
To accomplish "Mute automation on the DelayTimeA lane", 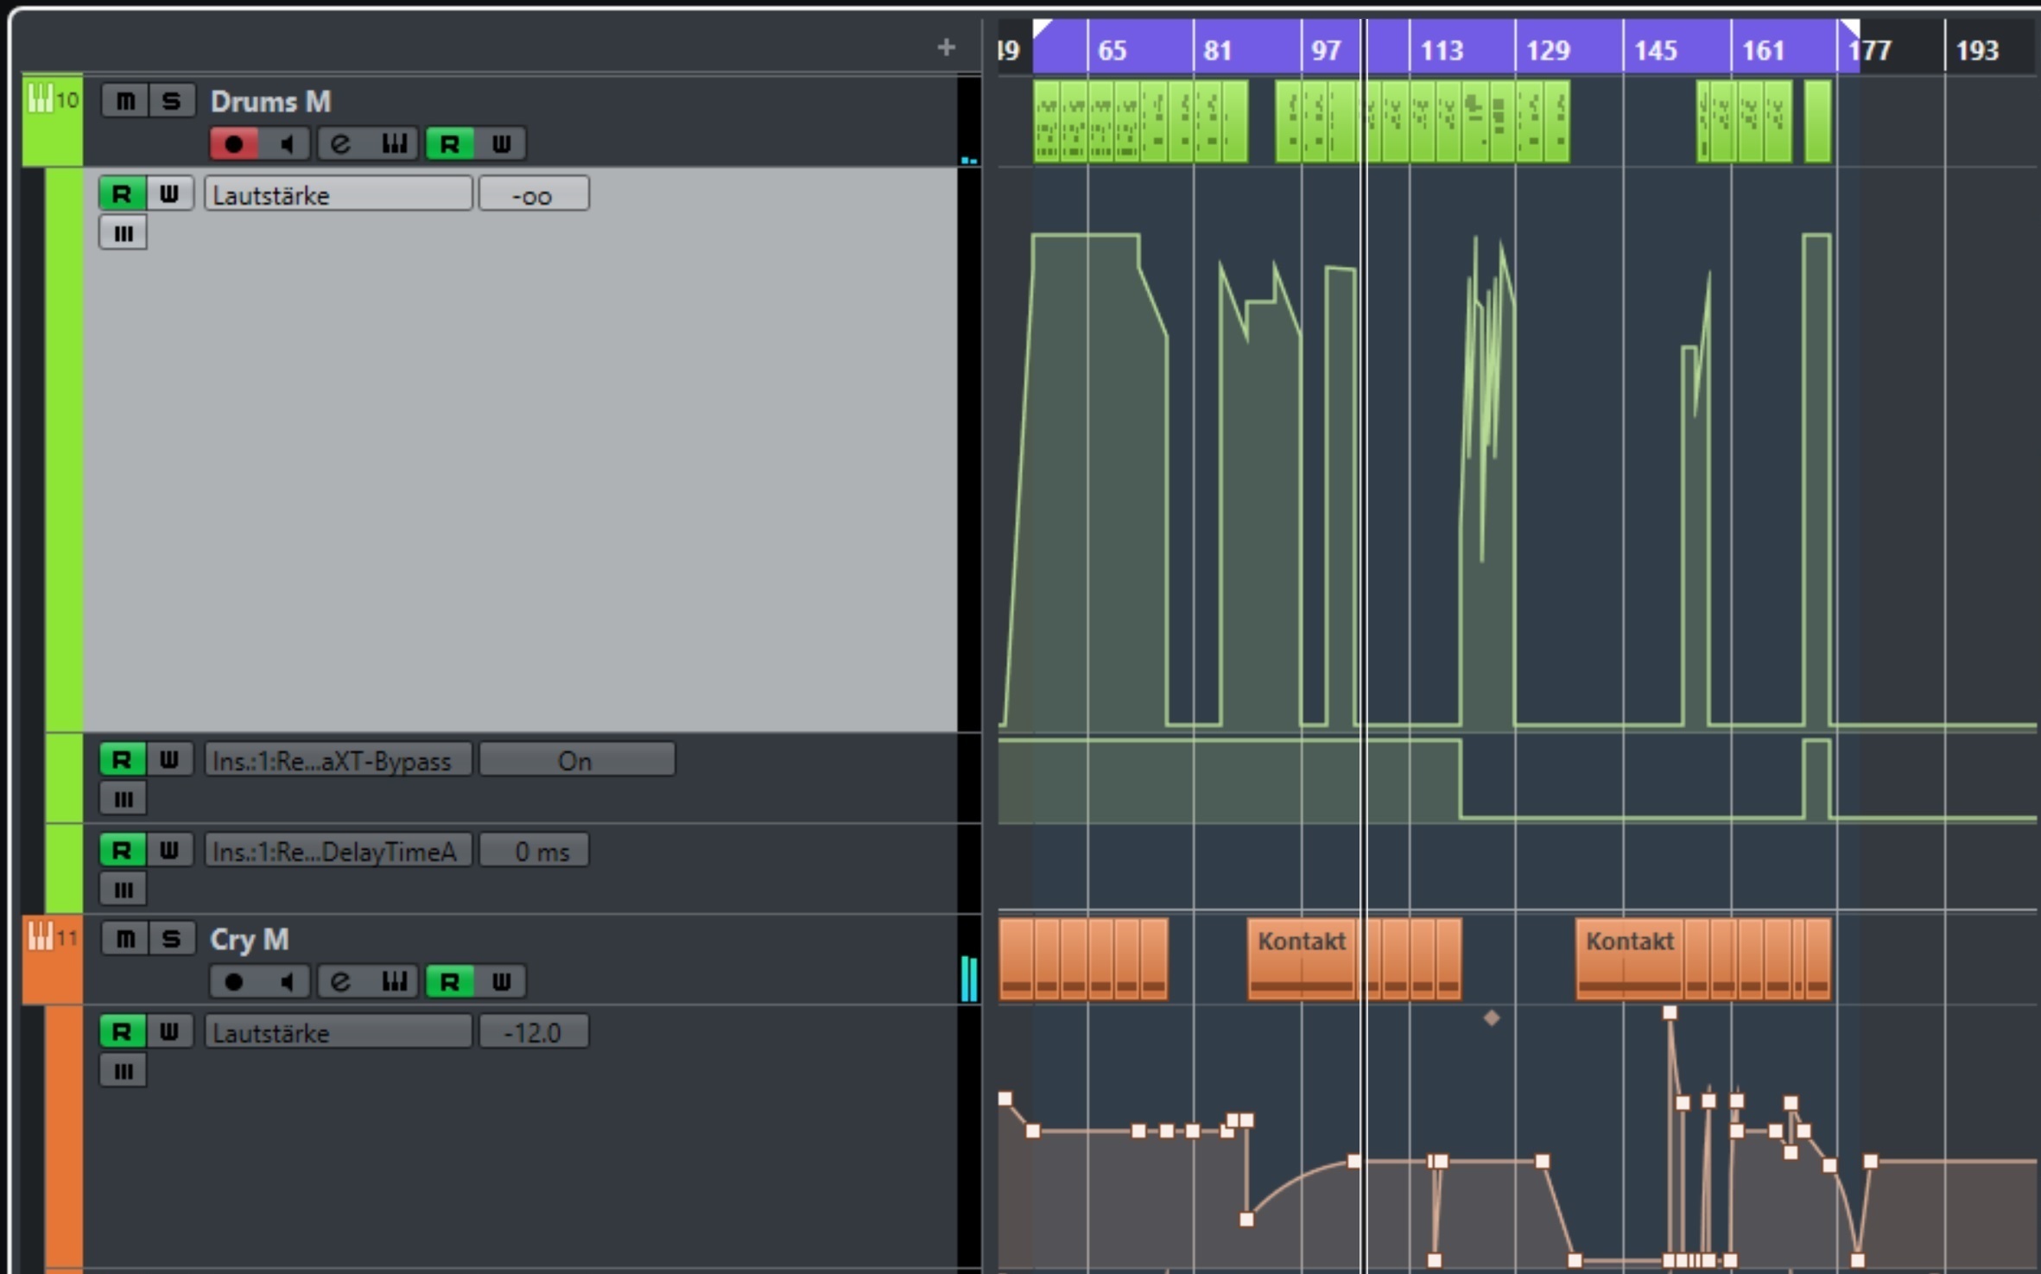I will click(123, 890).
